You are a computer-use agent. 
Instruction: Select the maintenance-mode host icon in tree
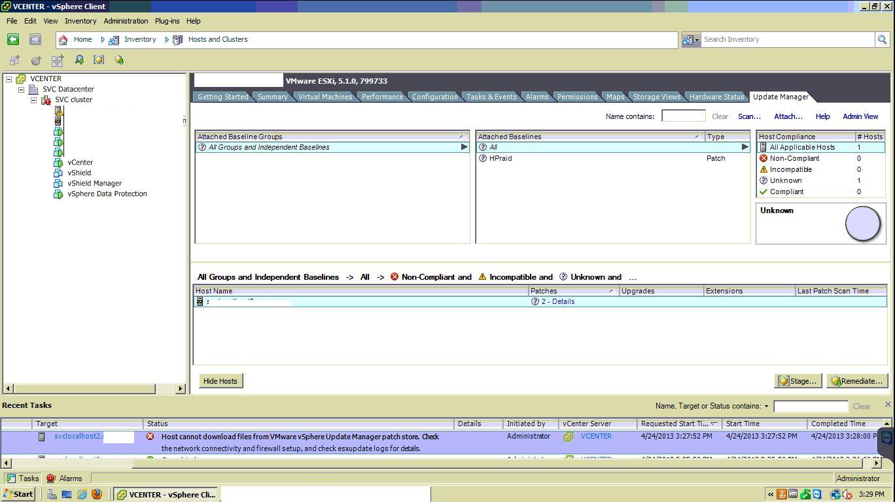pyautogui.click(x=59, y=121)
